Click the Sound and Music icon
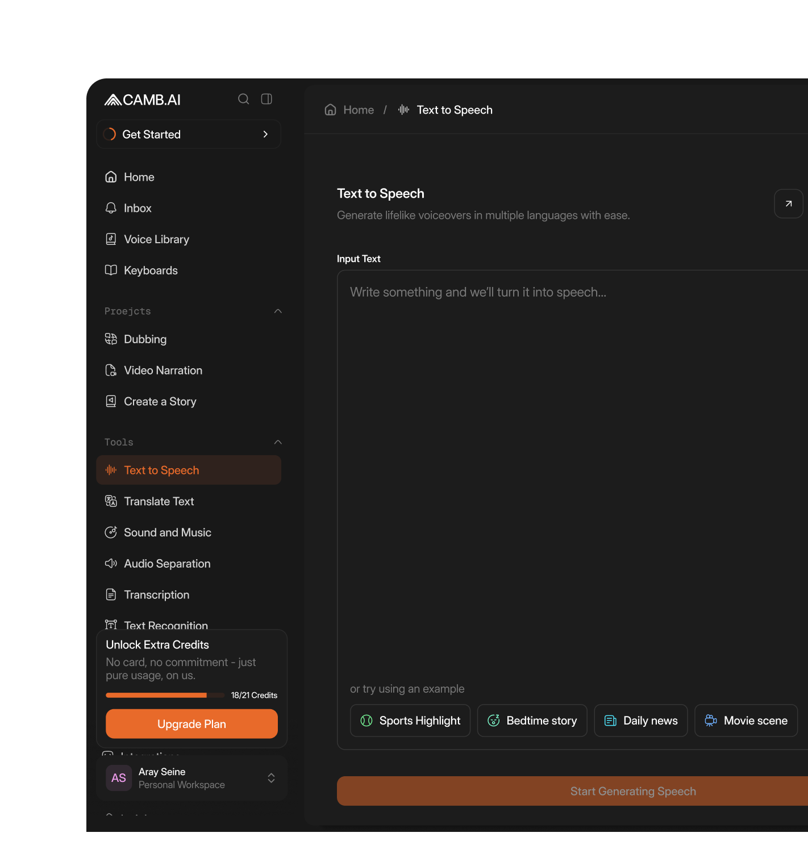 111,532
